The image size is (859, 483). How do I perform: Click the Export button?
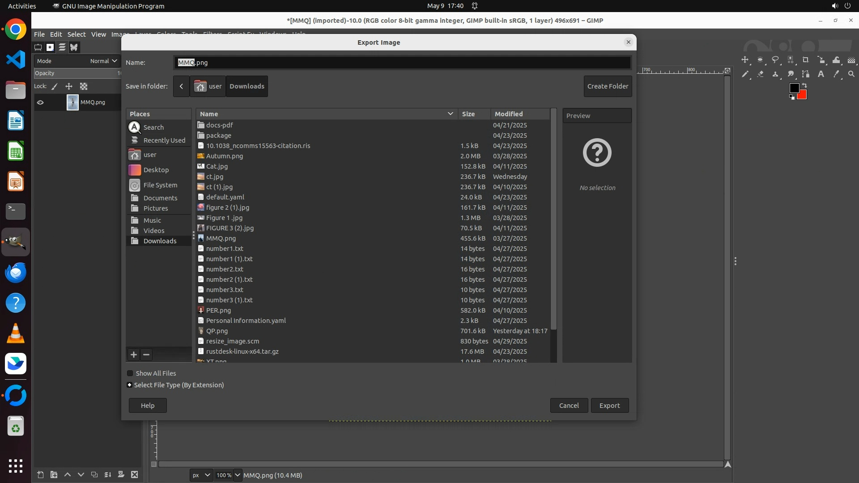click(609, 406)
